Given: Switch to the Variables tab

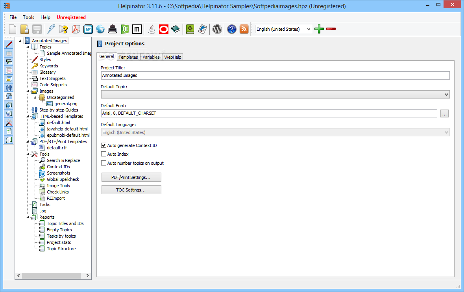Looking at the screenshot, I should (x=151, y=57).
